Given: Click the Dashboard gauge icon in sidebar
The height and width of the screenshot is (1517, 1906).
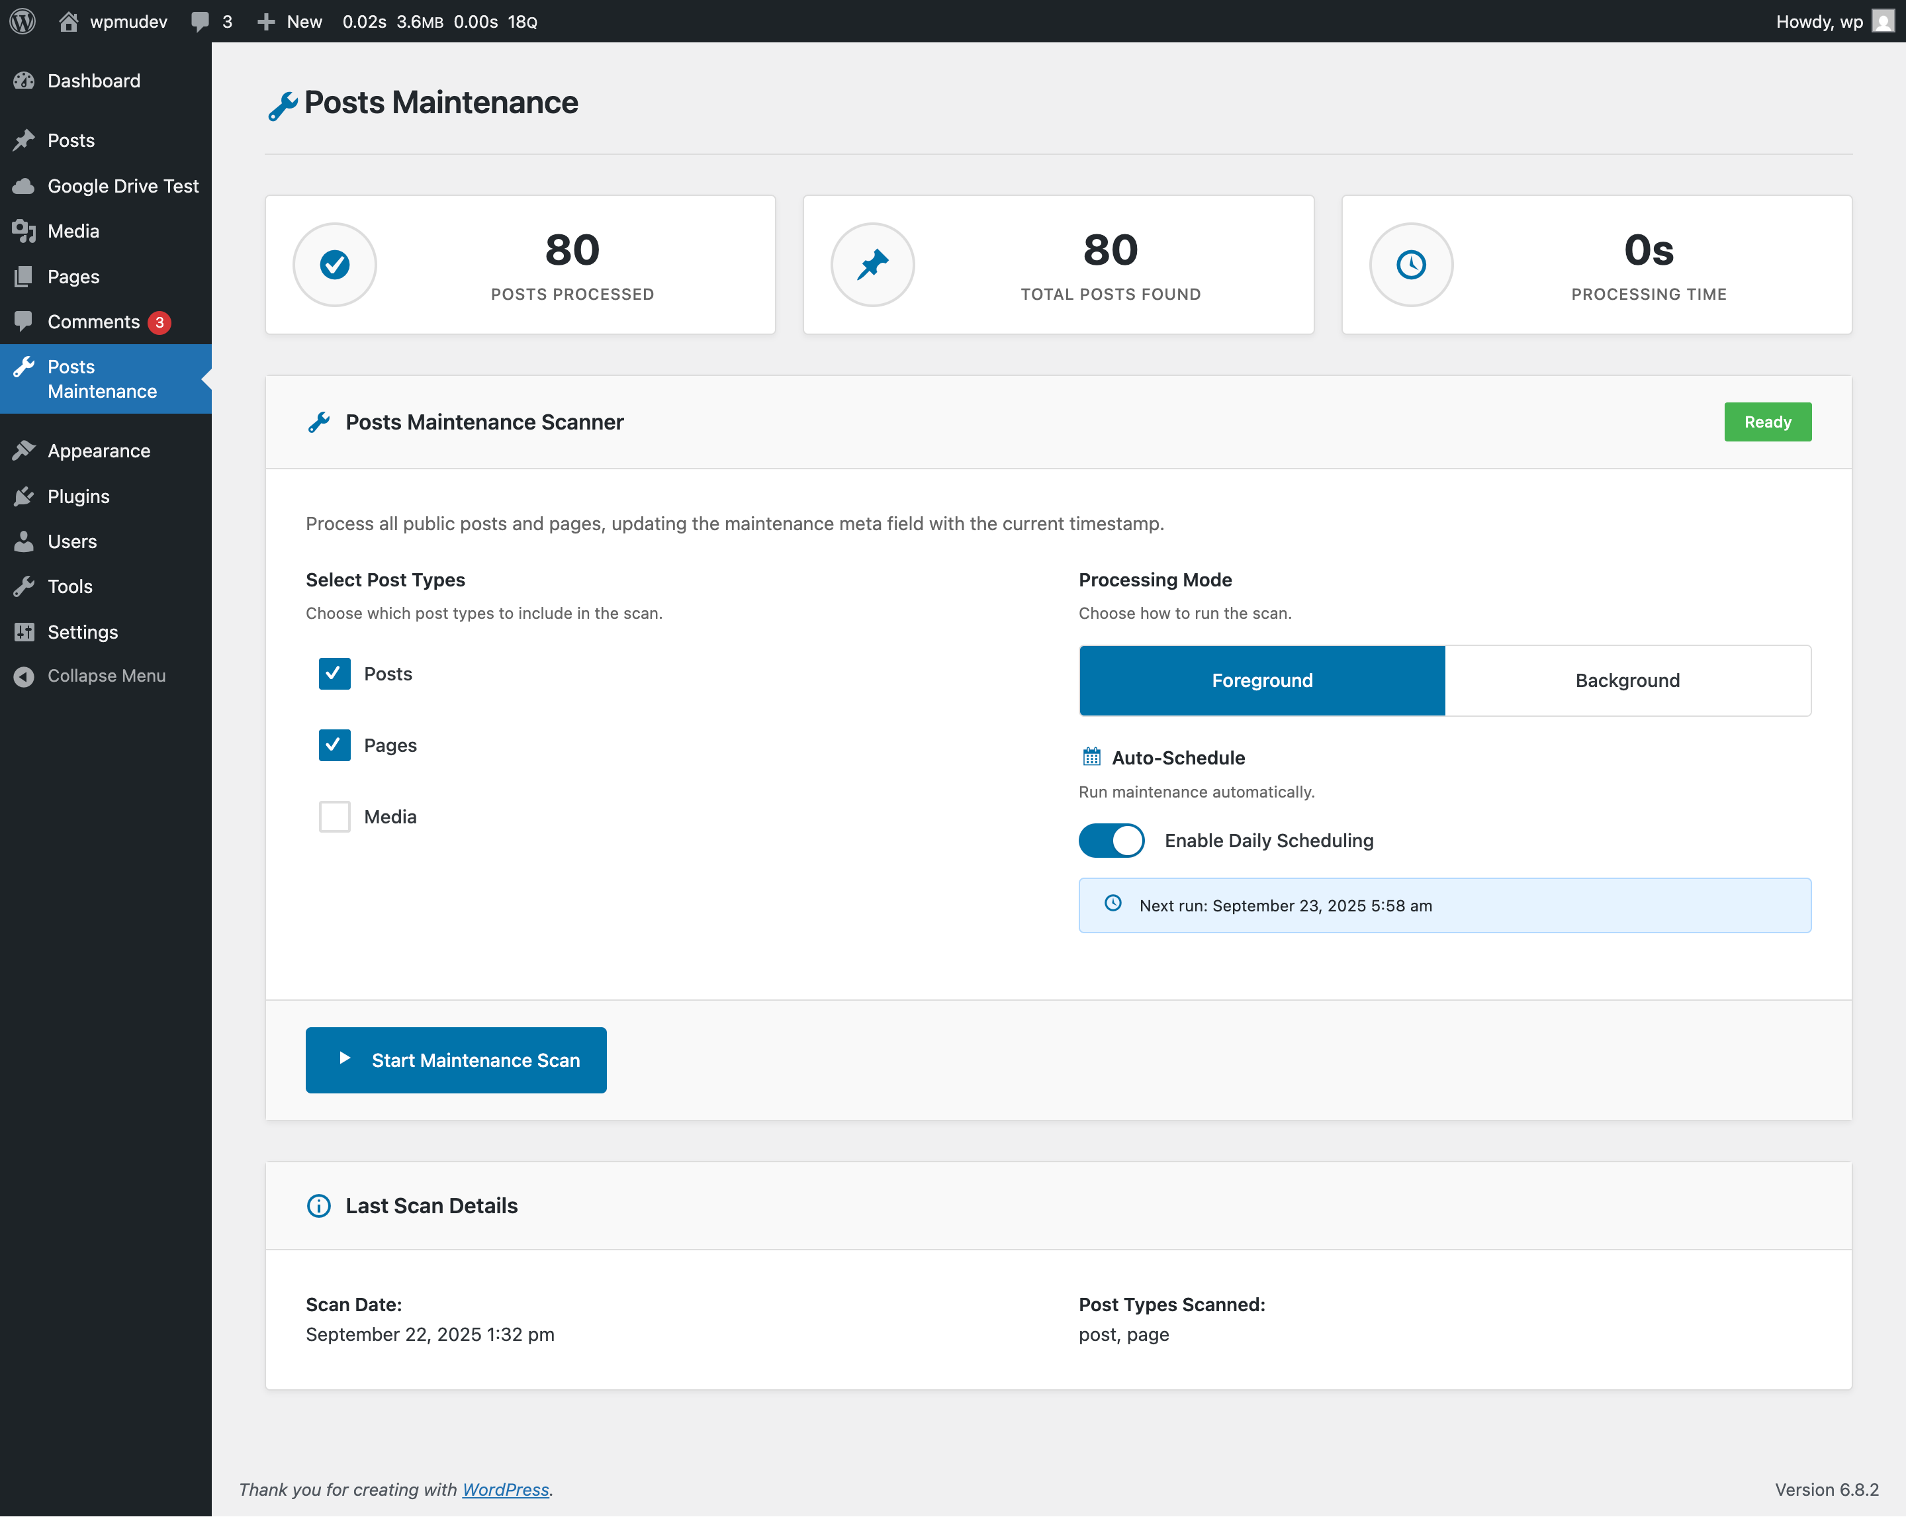Looking at the screenshot, I should 24,81.
